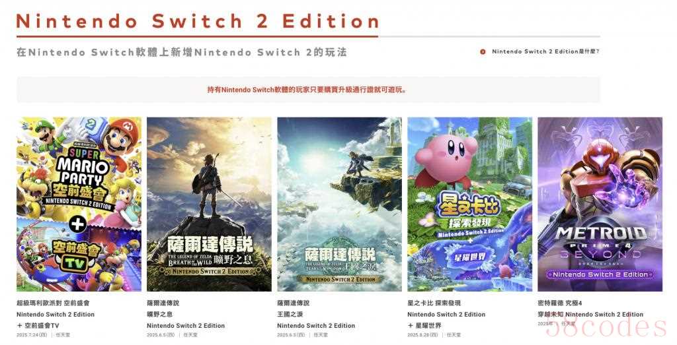Open the Breath of the Wild cover image
The image size is (677, 345).
click(x=209, y=204)
